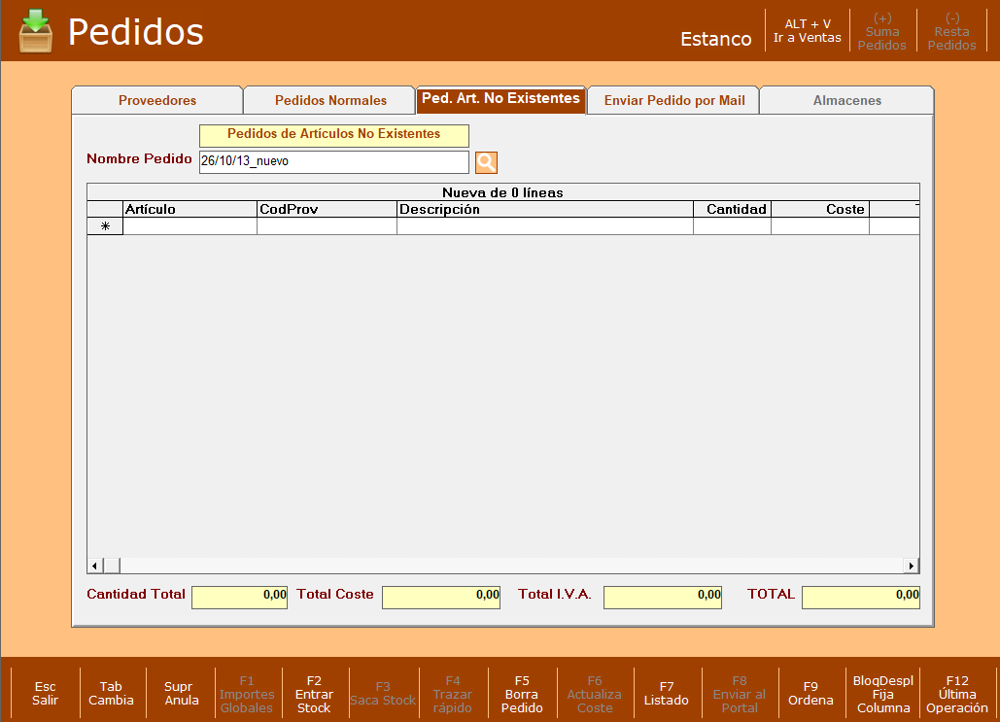Select the Ped. Art. No Existentes tab
Image resolution: width=1000 pixels, height=722 pixels.
[x=500, y=99]
